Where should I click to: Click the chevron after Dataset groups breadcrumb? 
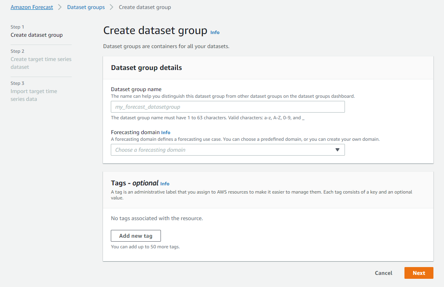tap(112, 7)
